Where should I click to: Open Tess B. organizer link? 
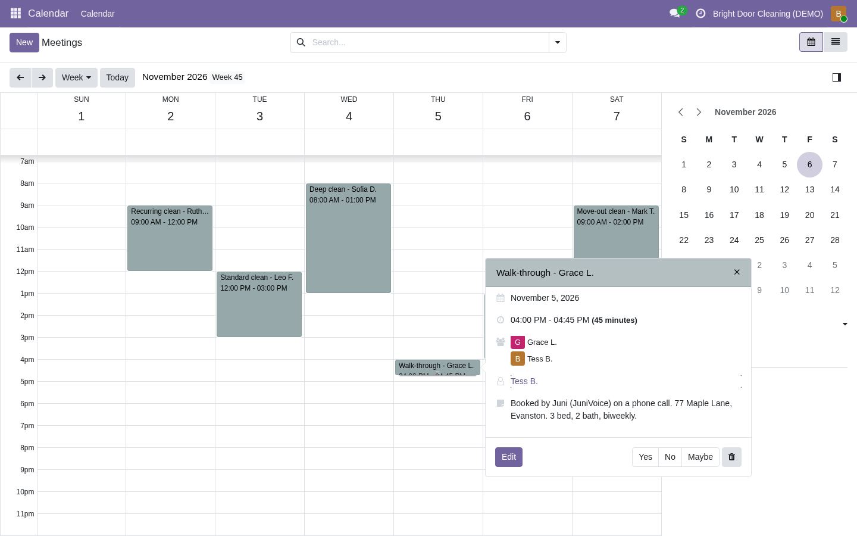pyautogui.click(x=524, y=381)
